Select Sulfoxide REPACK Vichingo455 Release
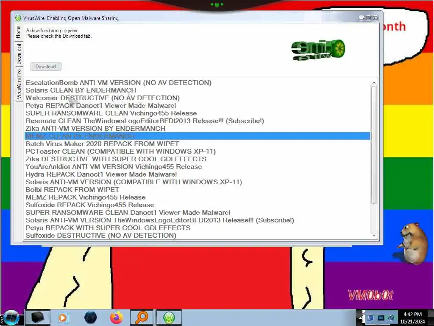Screen dimensions: 434x326 point(198,205)
